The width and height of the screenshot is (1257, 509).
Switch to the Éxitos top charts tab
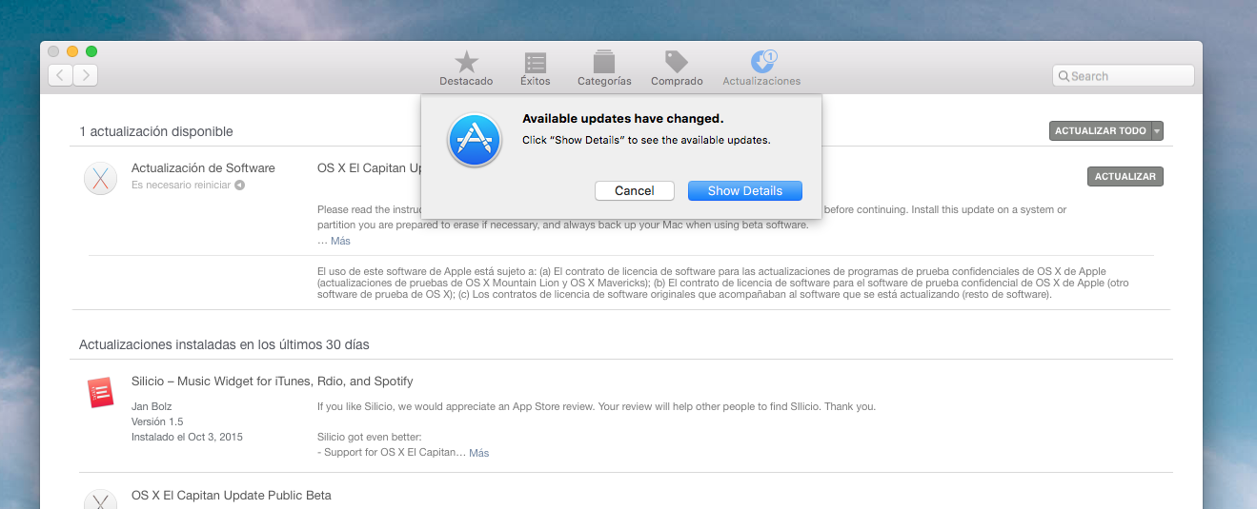[x=536, y=69]
